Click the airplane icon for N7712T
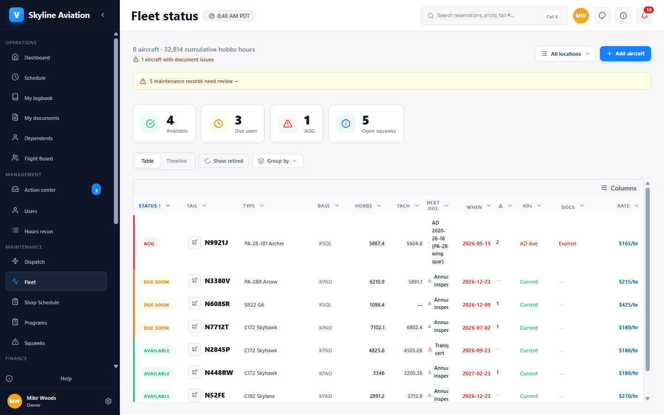Image resolution: width=664 pixels, height=415 pixels. coord(195,326)
